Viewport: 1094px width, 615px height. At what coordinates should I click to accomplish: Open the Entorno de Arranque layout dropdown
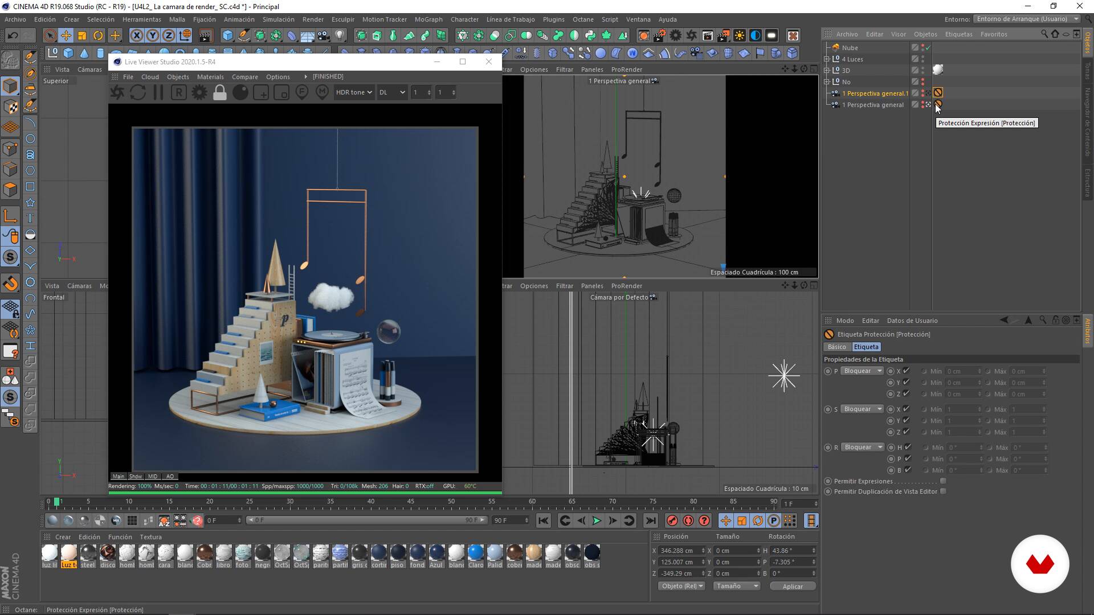1027,19
